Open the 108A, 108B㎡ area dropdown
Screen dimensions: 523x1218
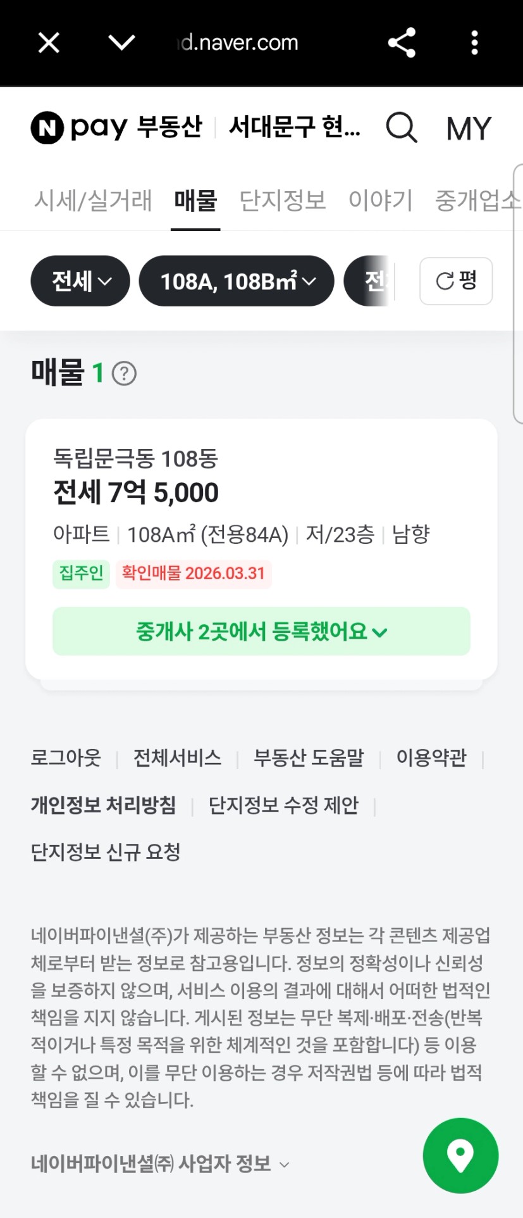click(237, 281)
